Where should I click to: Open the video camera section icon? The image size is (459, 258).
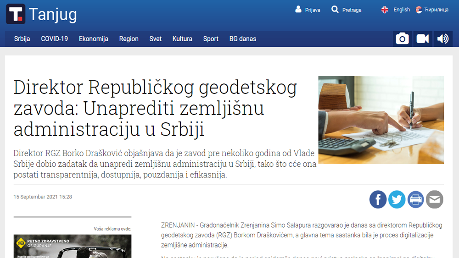422,38
